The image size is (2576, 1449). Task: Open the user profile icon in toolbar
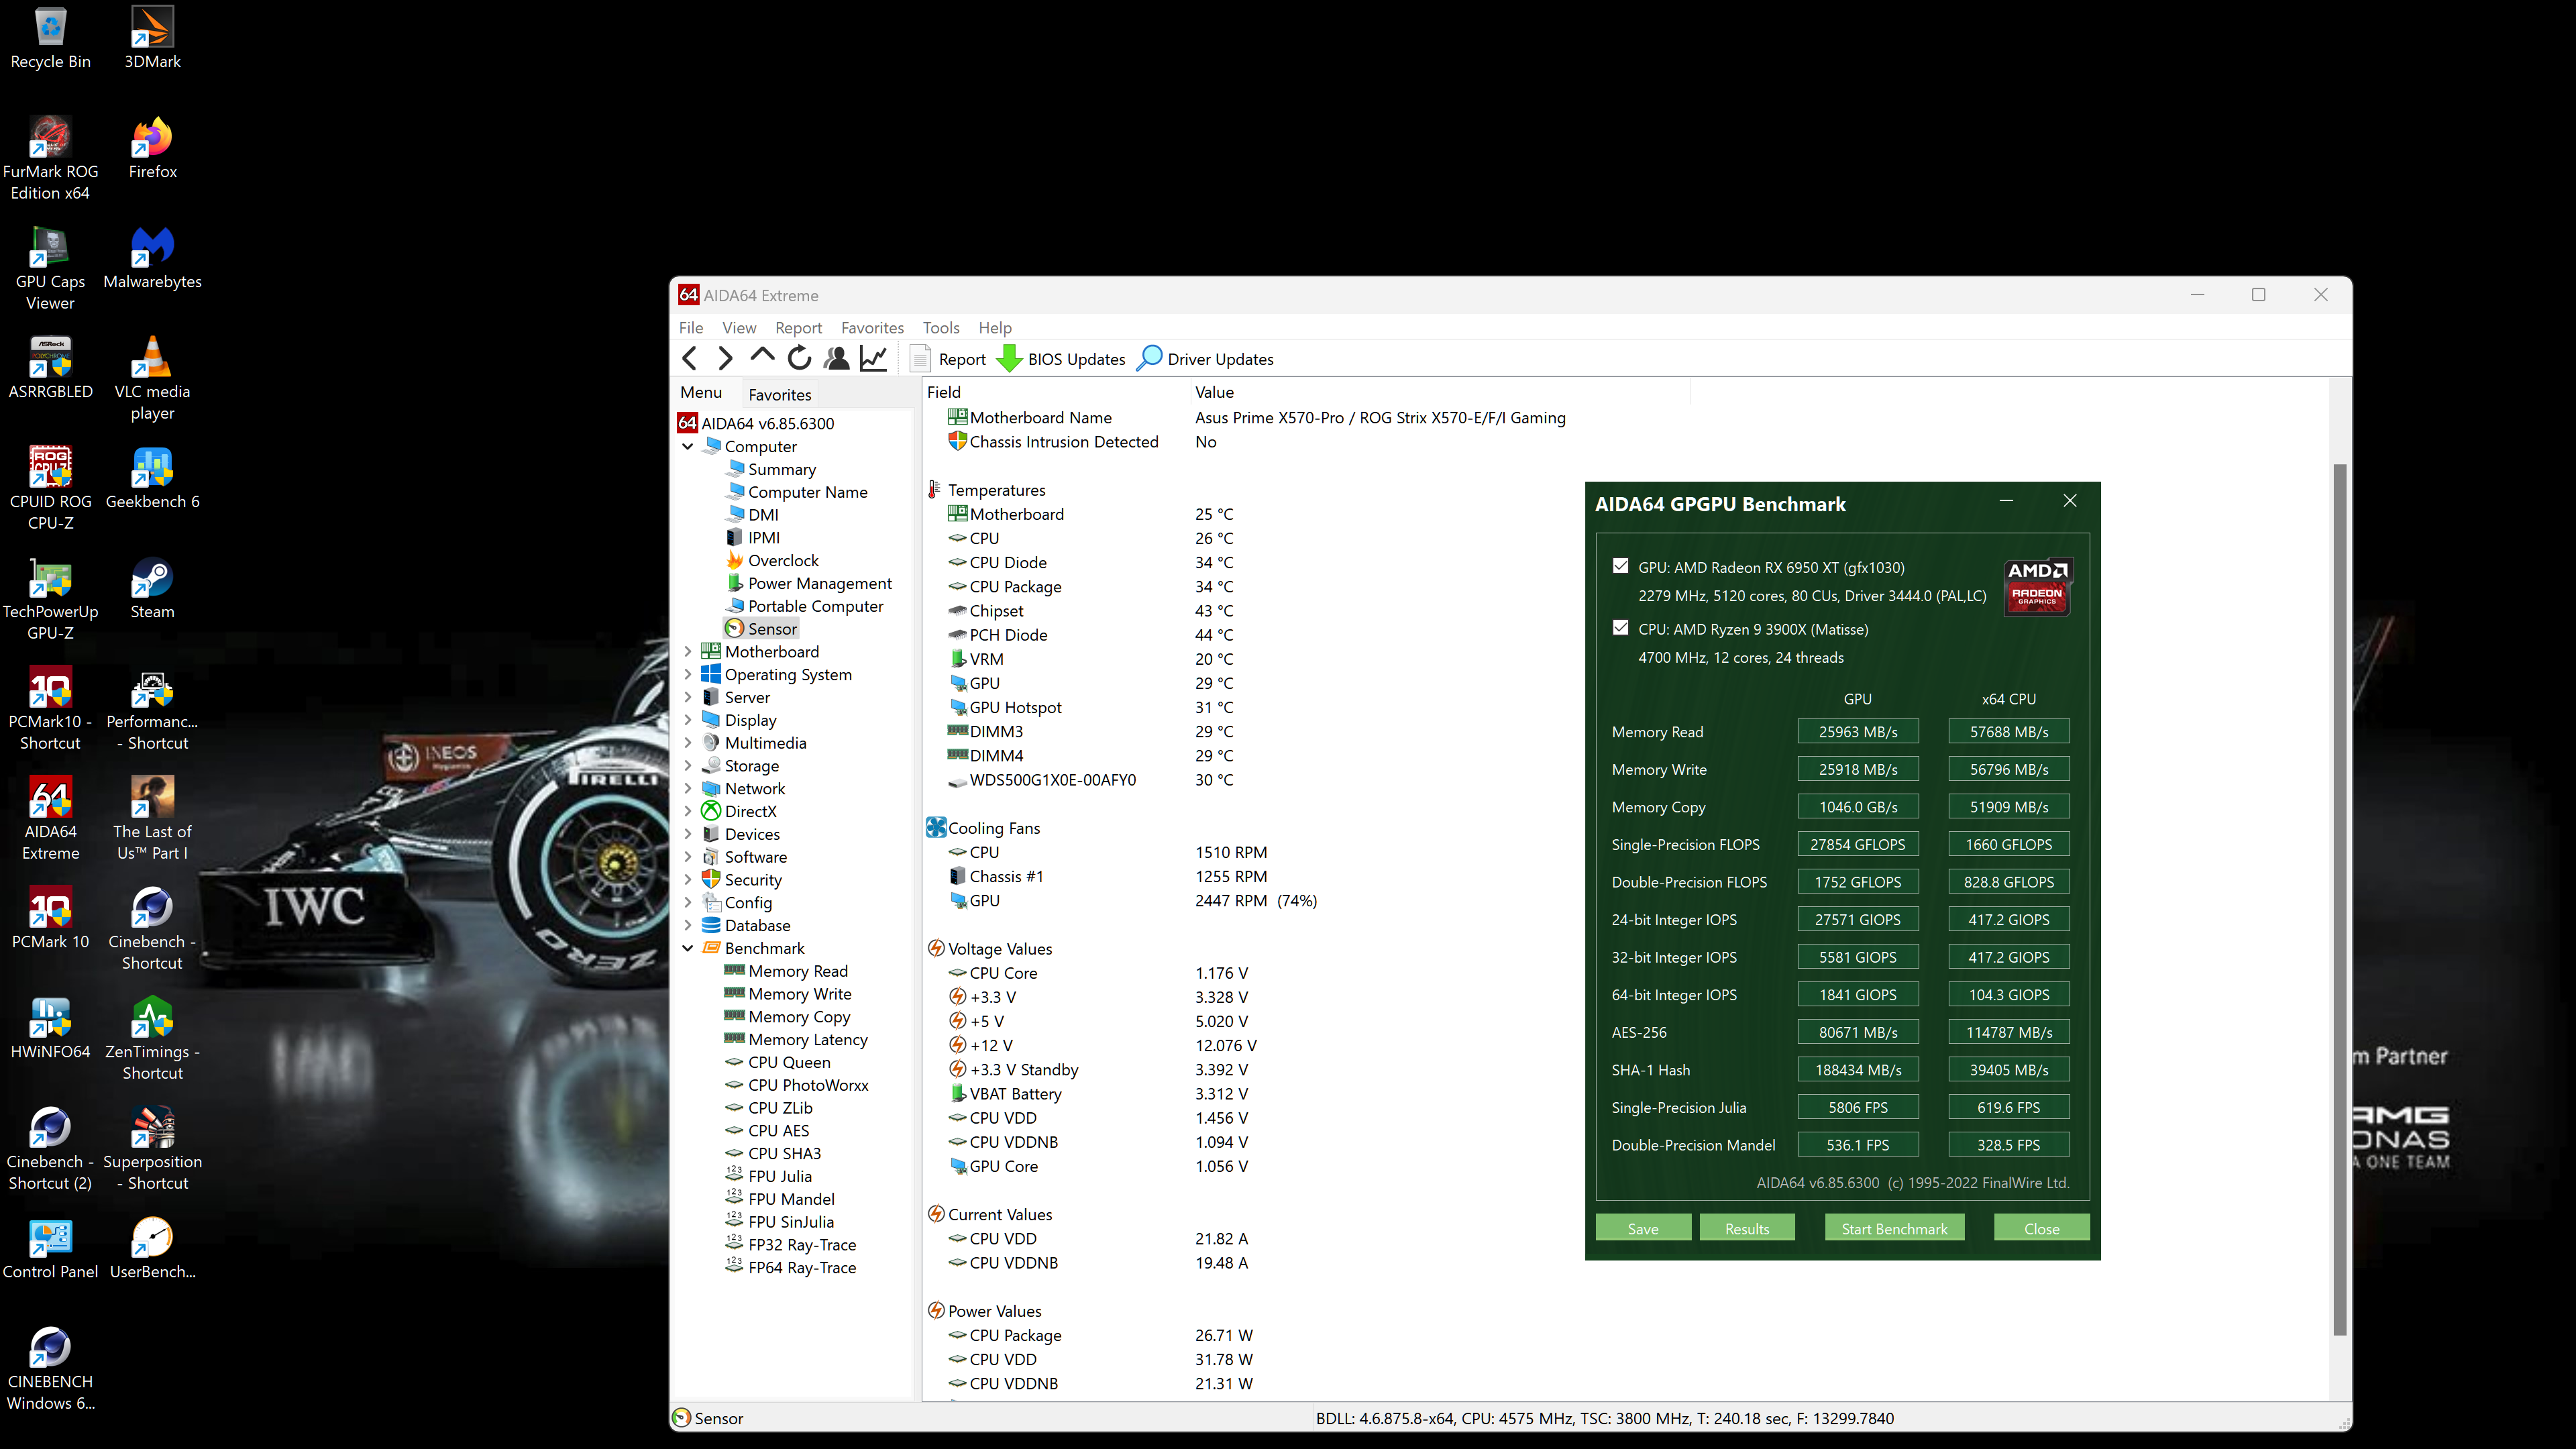(x=837, y=358)
